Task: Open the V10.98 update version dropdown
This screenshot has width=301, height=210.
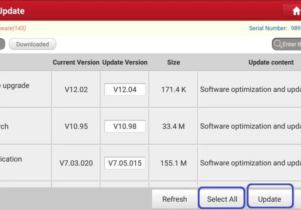Action: (x=125, y=126)
